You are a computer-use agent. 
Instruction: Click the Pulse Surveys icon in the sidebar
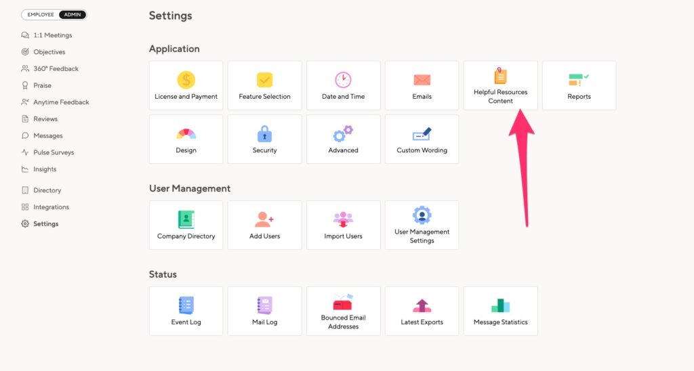(x=25, y=152)
